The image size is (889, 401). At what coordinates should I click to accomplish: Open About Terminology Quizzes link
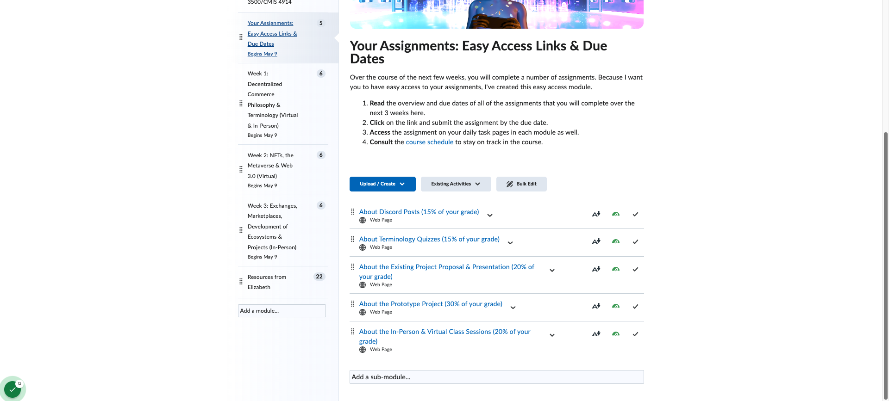(x=429, y=239)
